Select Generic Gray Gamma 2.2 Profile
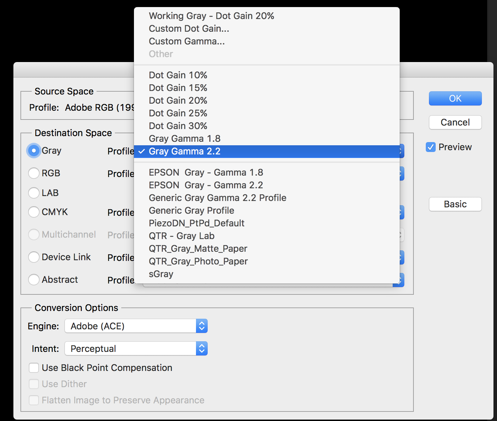Viewport: 497px width, 421px height. [217, 198]
